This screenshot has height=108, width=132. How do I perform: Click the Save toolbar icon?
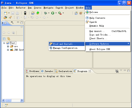click(x=13, y=13)
